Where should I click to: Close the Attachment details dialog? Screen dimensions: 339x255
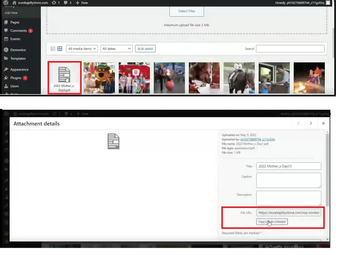[x=323, y=123]
